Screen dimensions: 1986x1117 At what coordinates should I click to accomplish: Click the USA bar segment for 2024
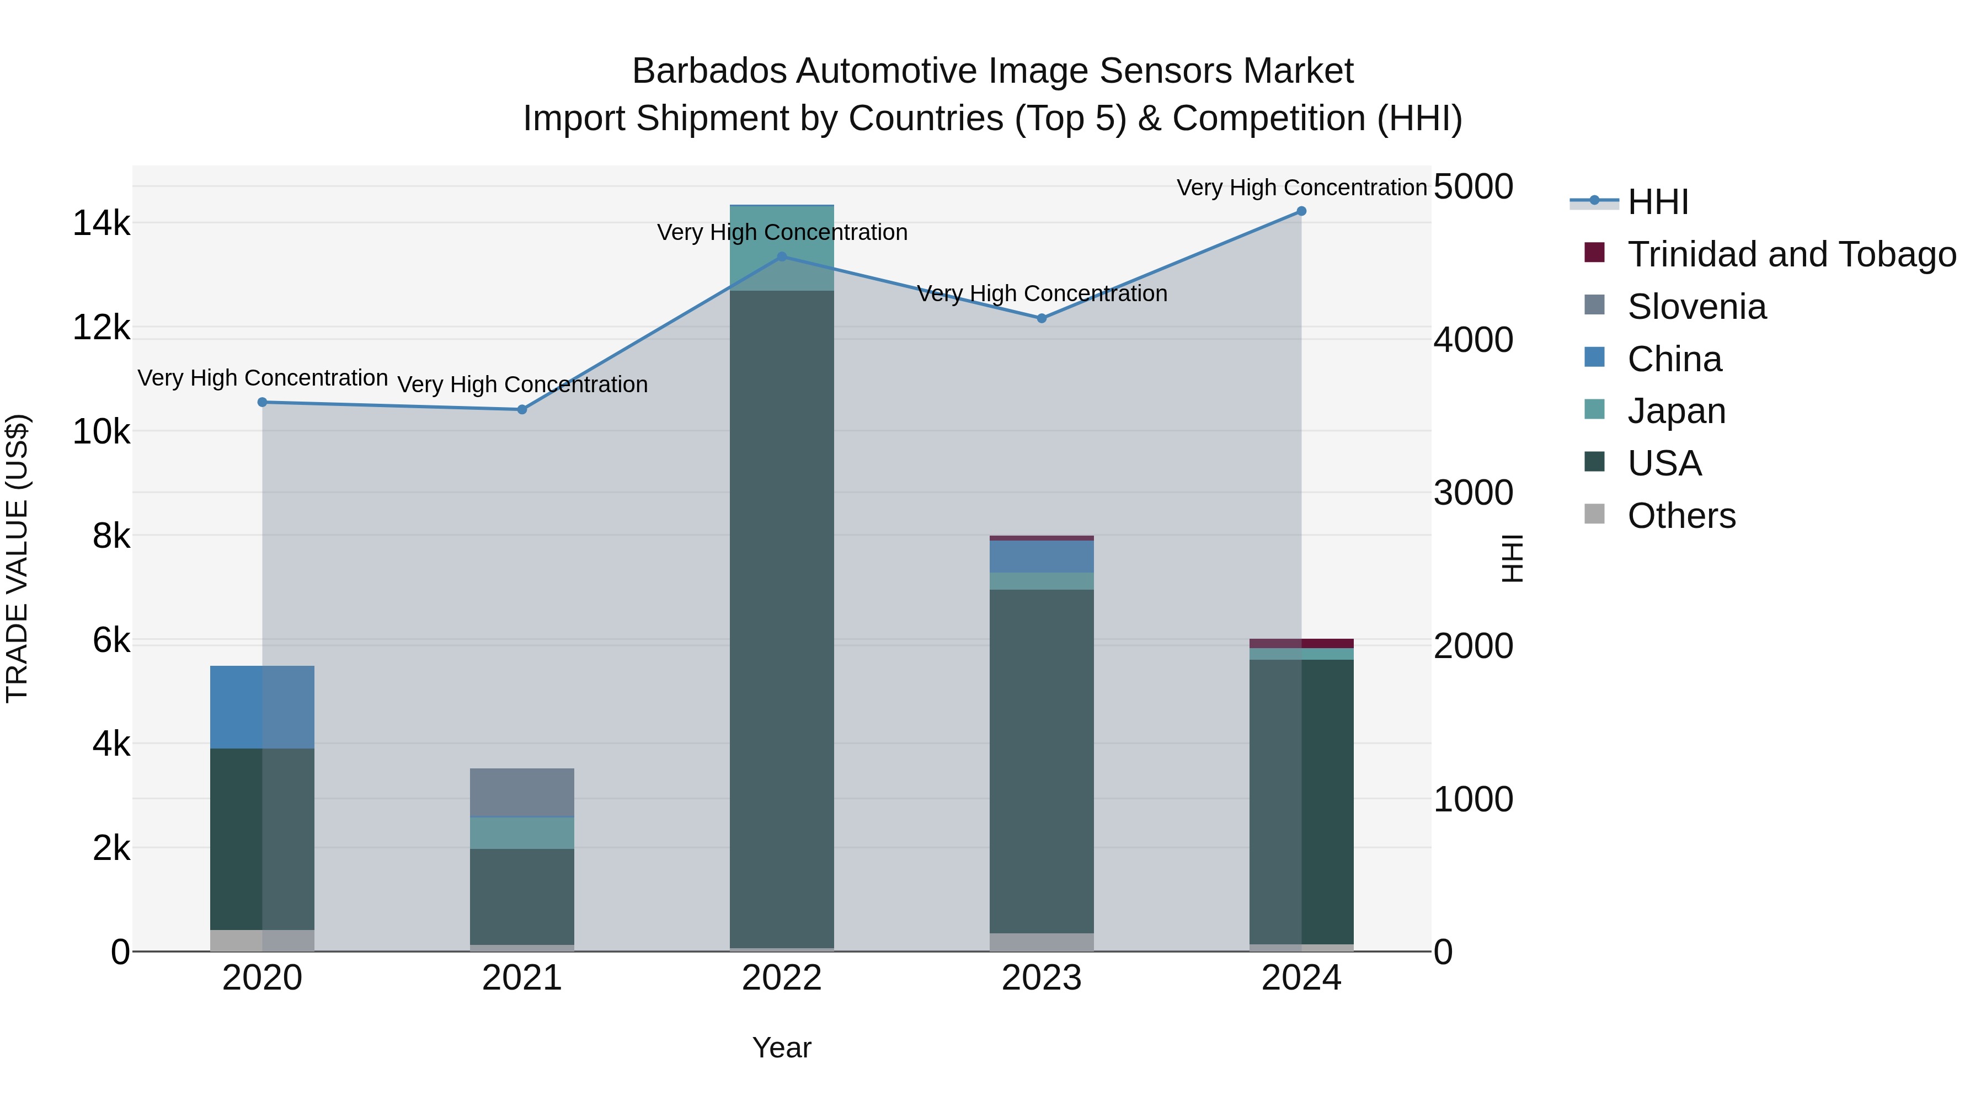[1301, 801]
